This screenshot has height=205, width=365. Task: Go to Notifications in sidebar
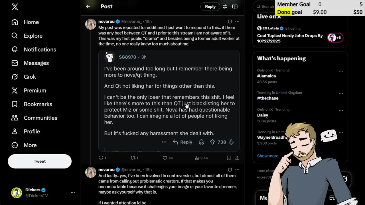(40, 50)
